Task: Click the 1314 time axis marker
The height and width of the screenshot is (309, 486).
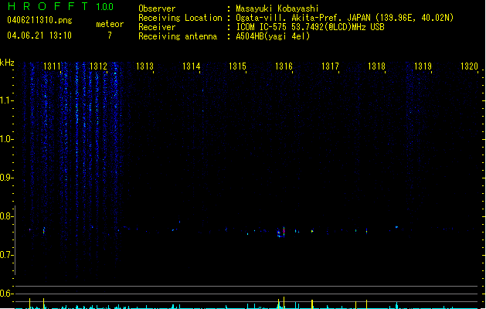Action: (192, 66)
